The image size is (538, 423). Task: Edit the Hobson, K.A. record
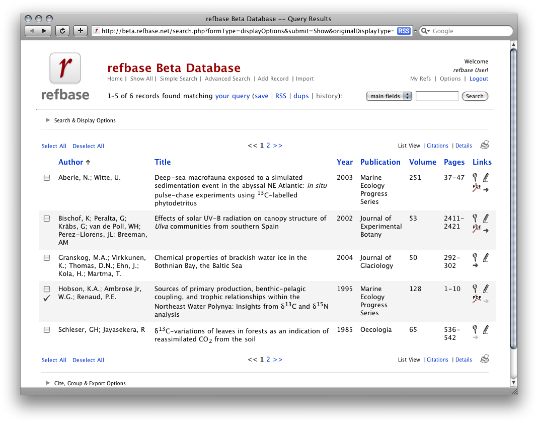click(486, 289)
